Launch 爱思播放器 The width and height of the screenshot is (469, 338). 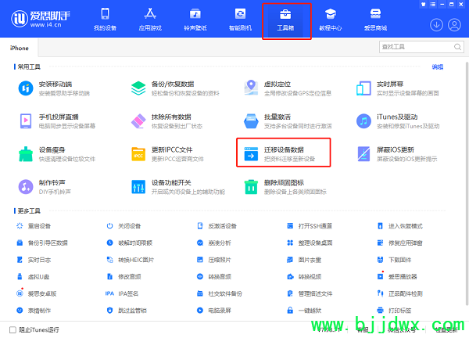click(x=397, y=277)
